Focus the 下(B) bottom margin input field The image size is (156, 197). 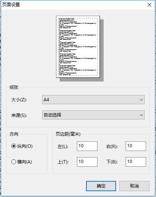(x=136, y=162)
